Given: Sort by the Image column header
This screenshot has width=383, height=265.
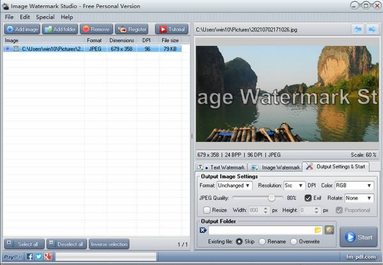Looking at the screenshot, I should 44,41.
